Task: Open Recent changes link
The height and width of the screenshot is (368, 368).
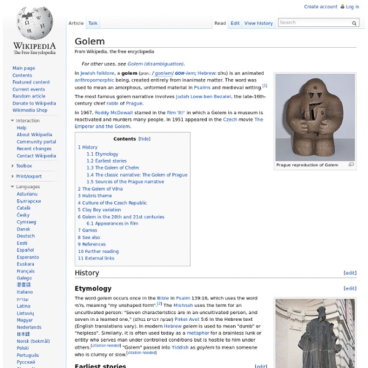Action: tap(34, 148)
